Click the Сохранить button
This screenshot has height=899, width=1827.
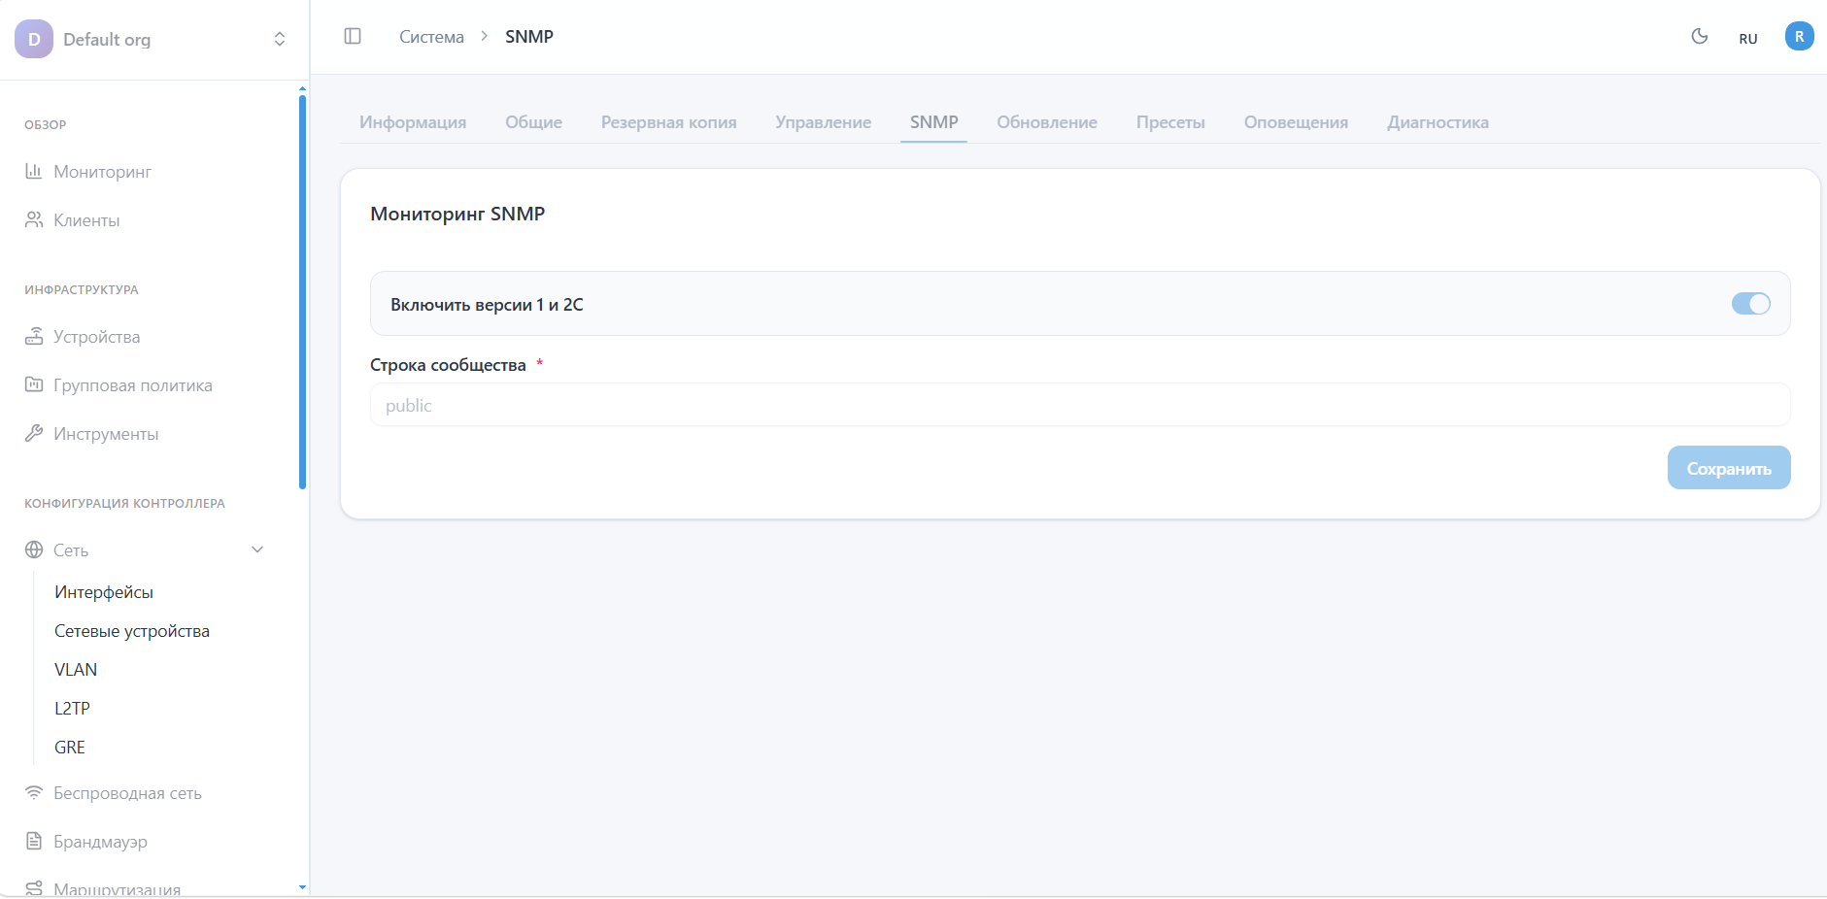coord(1728,468)
